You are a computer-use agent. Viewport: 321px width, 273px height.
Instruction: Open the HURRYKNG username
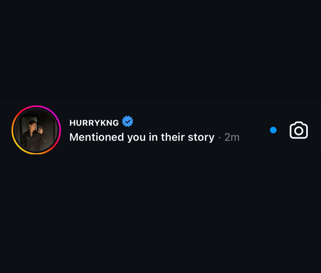click(x=94, y=123)
